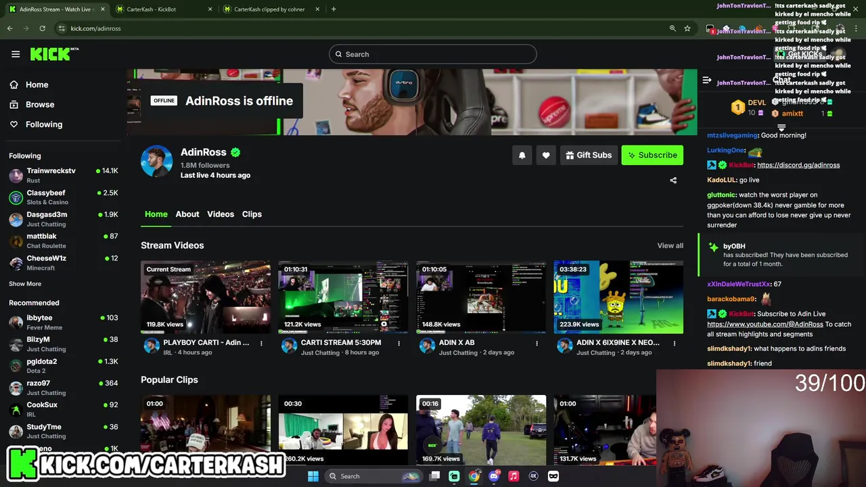The height and width of the screenshot is (487, 866).
Task: Open Classybeef channel in sidebar
Action: [x=64, y=197]
